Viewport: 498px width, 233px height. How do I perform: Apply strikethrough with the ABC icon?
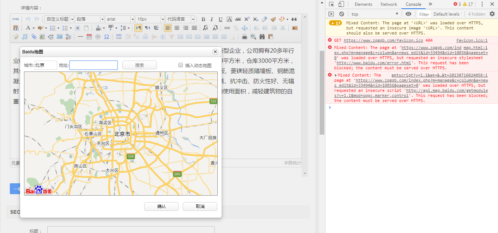point(238,19)
